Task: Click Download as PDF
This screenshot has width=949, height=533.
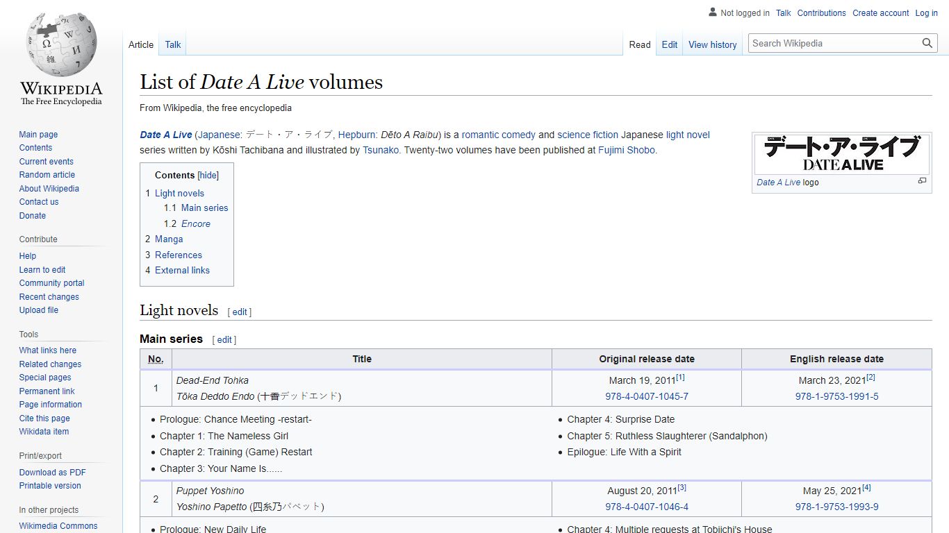Action: click(x=52, y=473)
